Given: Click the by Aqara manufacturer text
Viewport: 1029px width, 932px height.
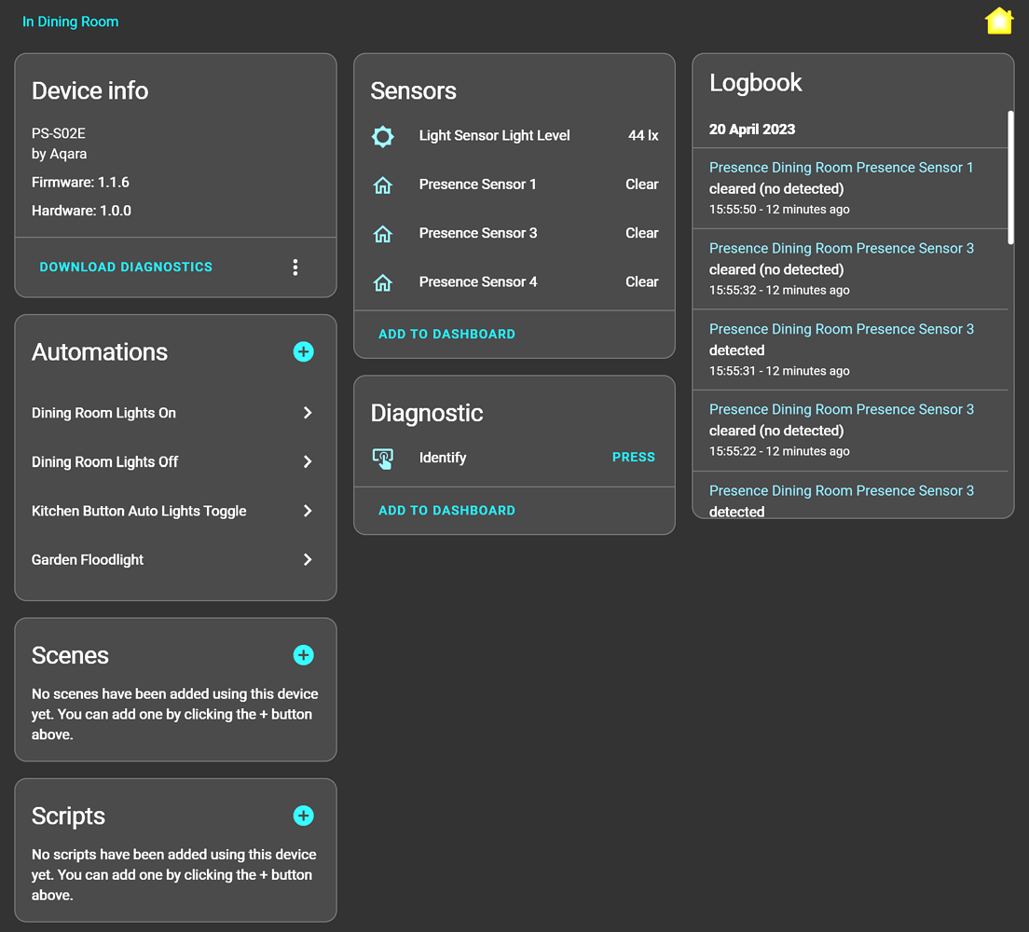Looking at the screenshot, I should (x=59, y=154).
